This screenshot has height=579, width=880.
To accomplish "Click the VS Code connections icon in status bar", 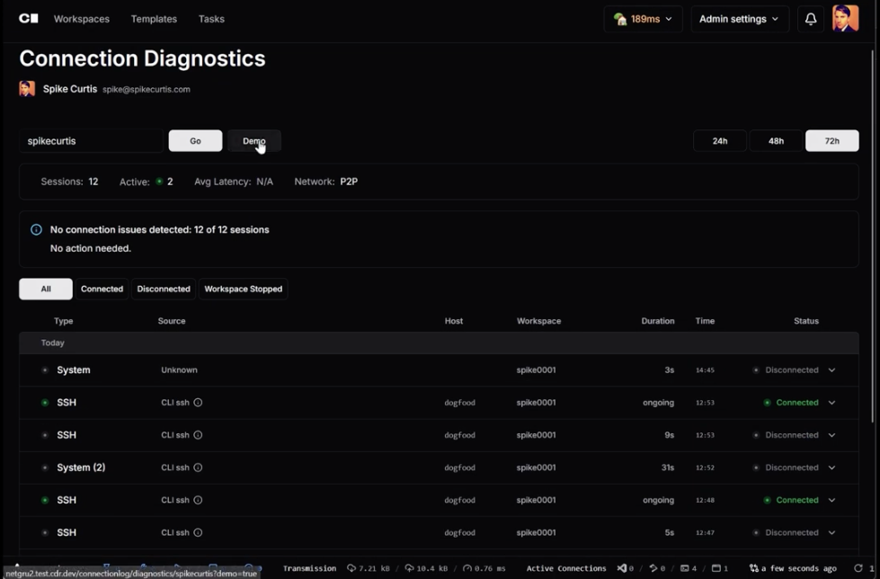I will pyautogui.click(x=621, y=568).
